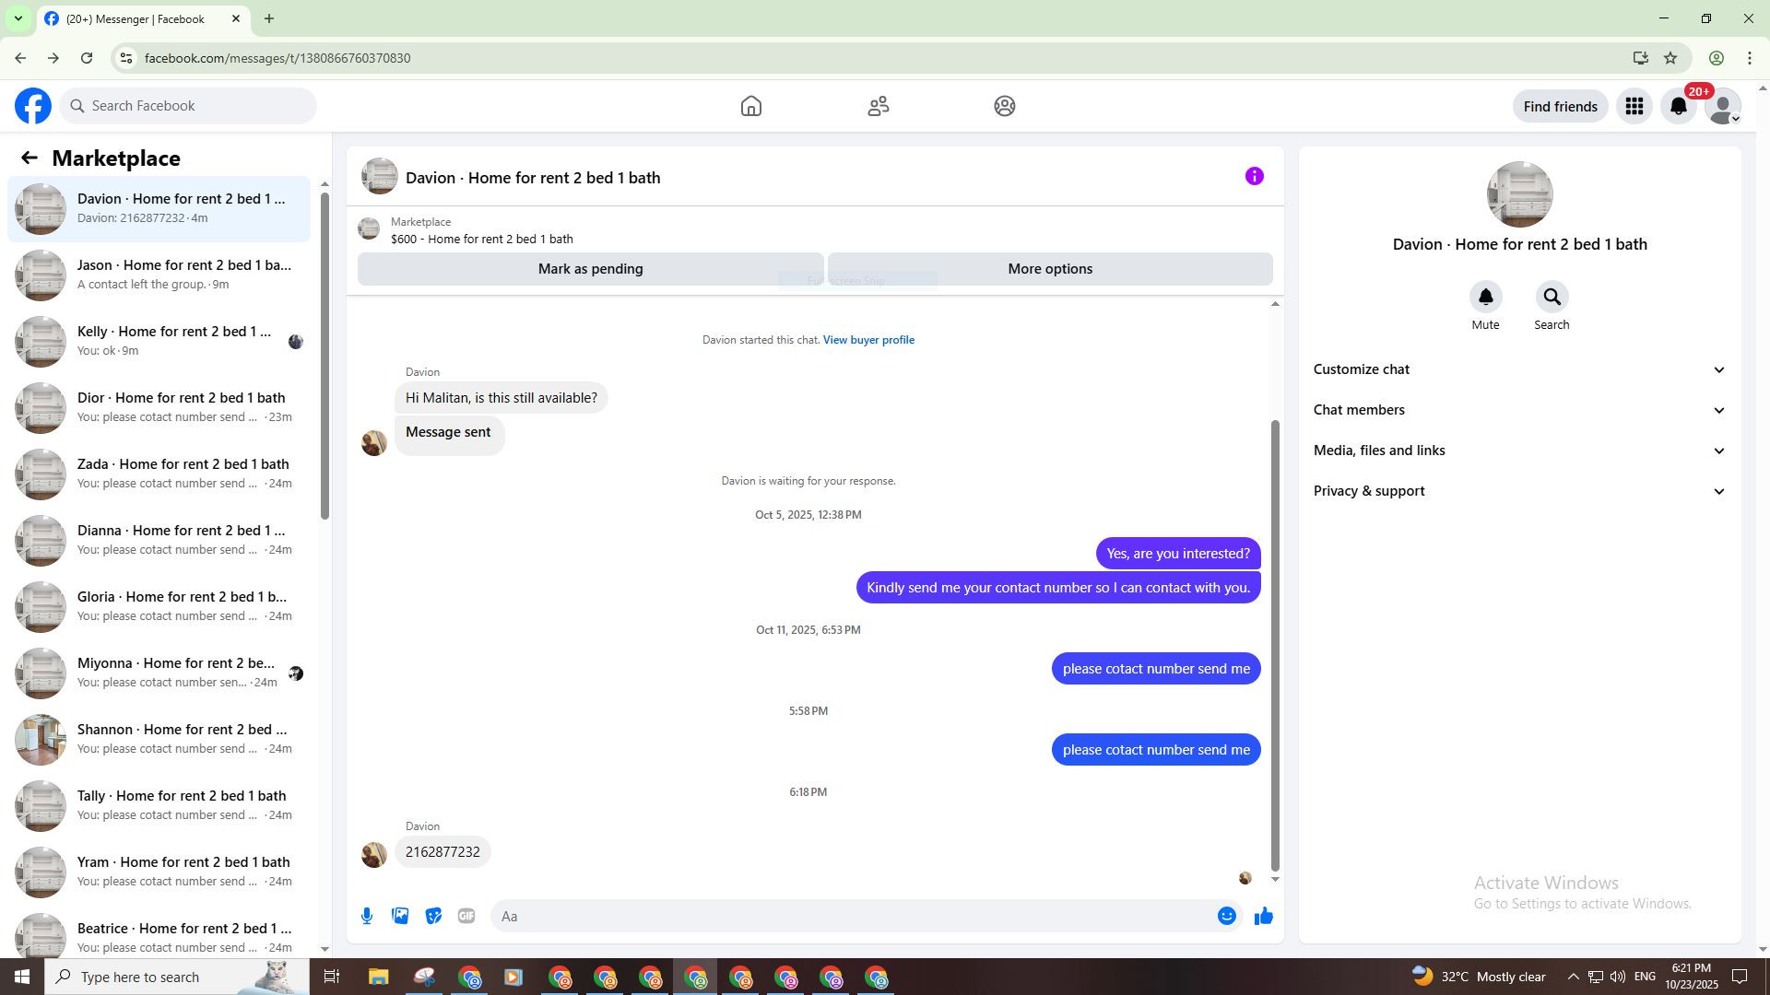Open the GIF picker
Image resolution: width=1770 pixels, height=995 pixels.
pyautogui.click(x=466, y=916)
